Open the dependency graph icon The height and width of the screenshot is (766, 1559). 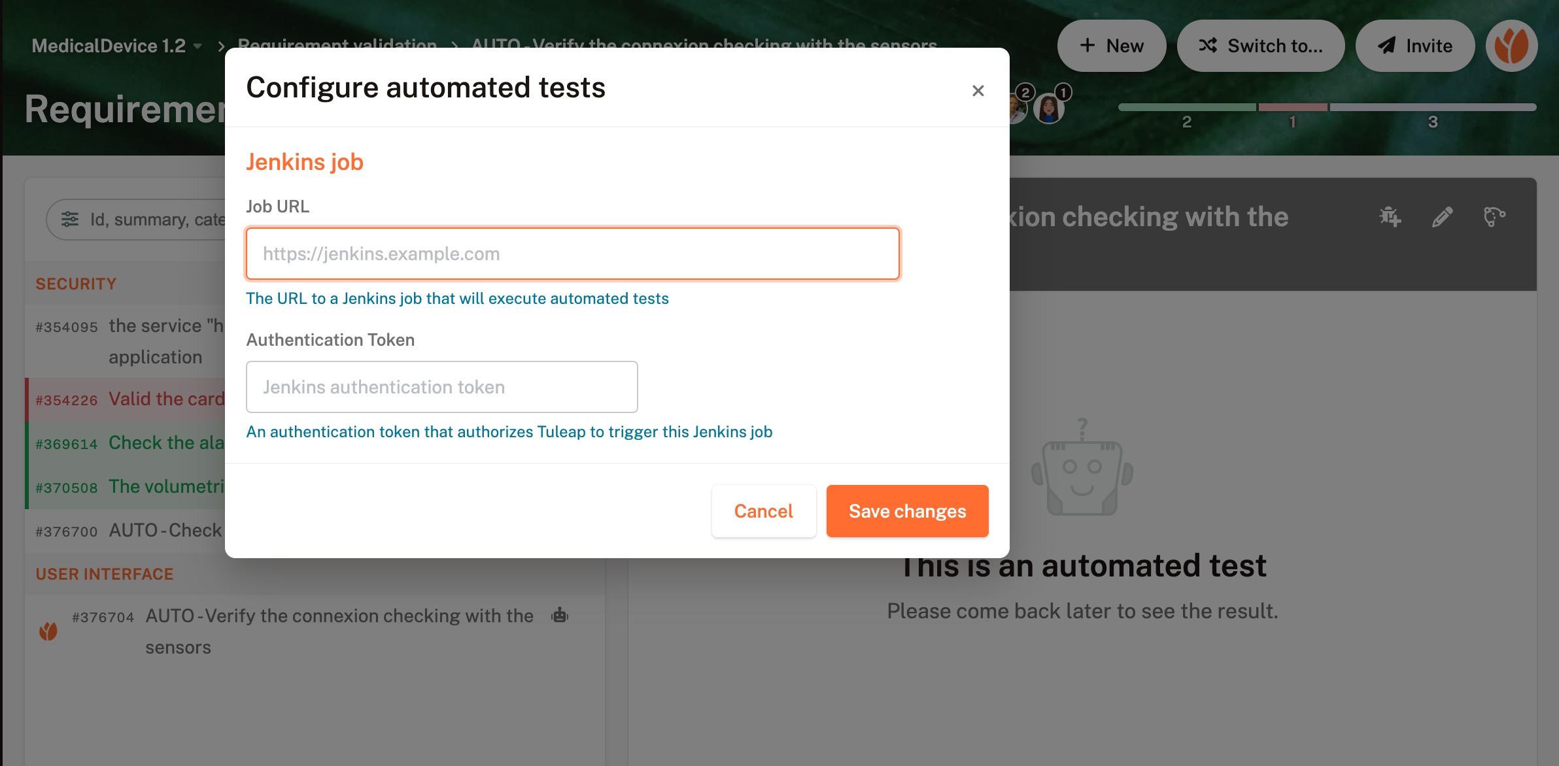coord(1494,217)
